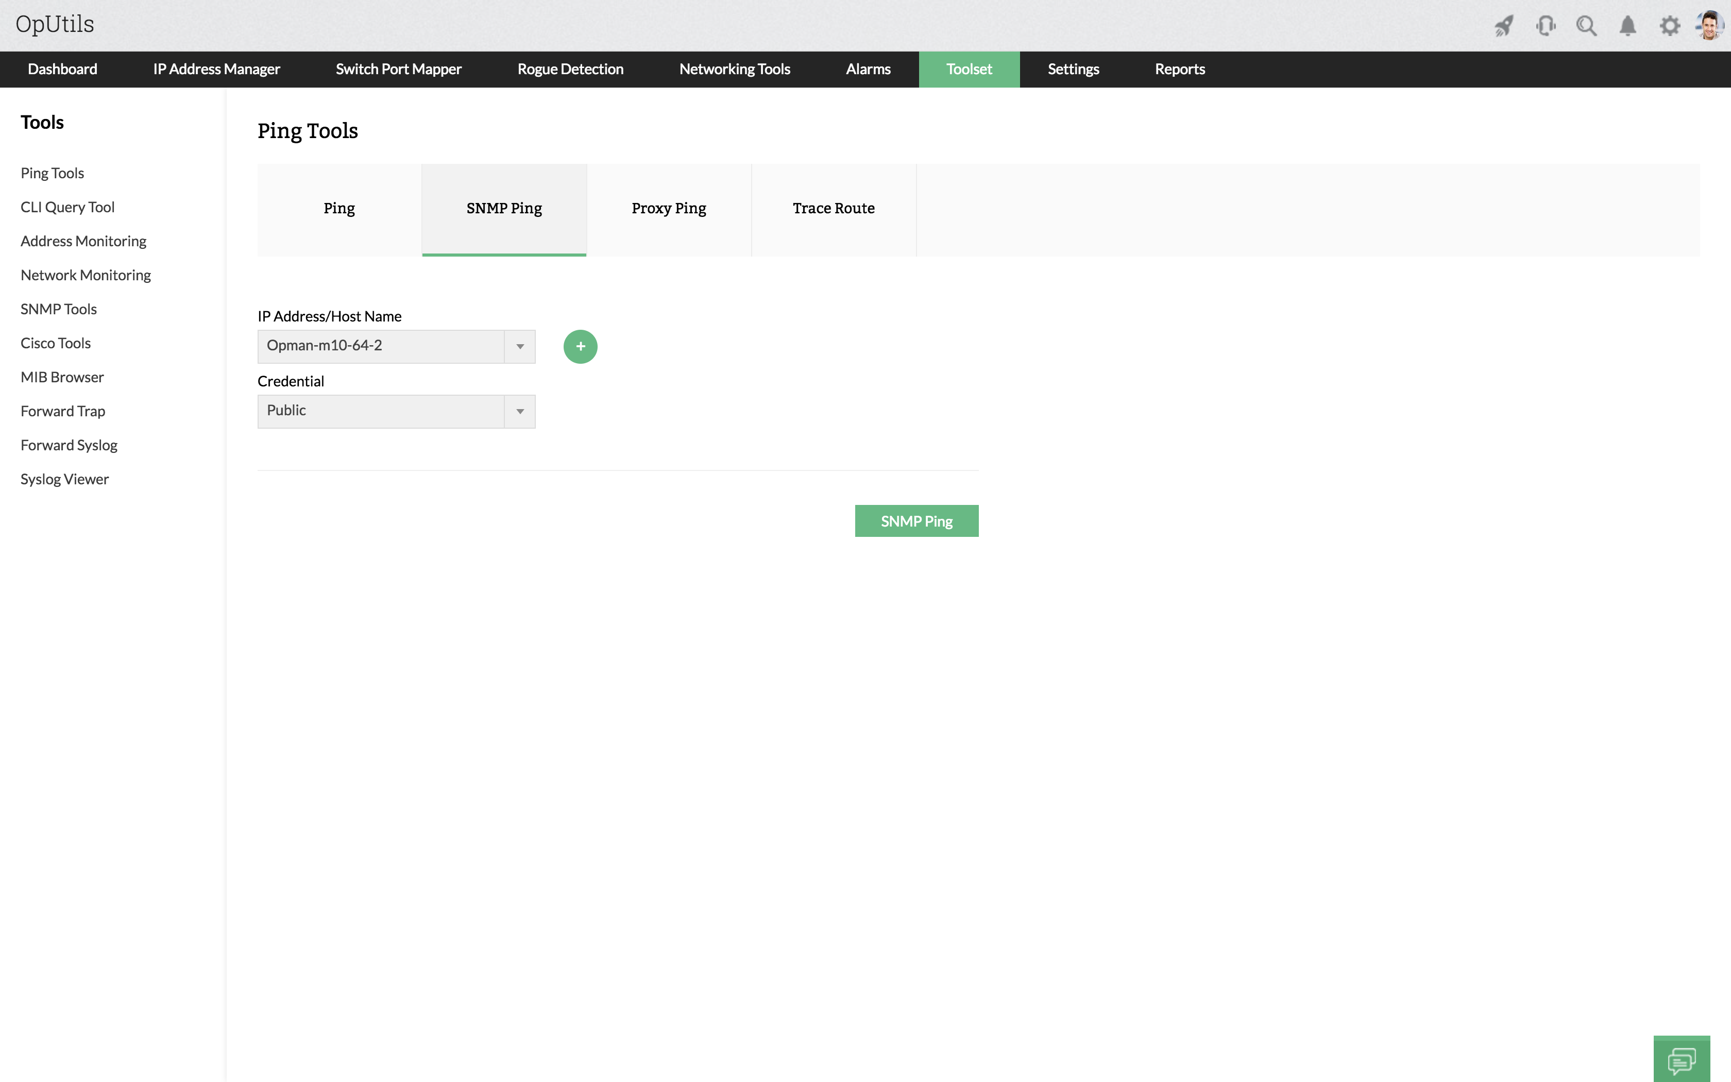The width and height of the screenshot is (1731, 1082).
Task: Select the Ping tab
Action: [339, 208]
